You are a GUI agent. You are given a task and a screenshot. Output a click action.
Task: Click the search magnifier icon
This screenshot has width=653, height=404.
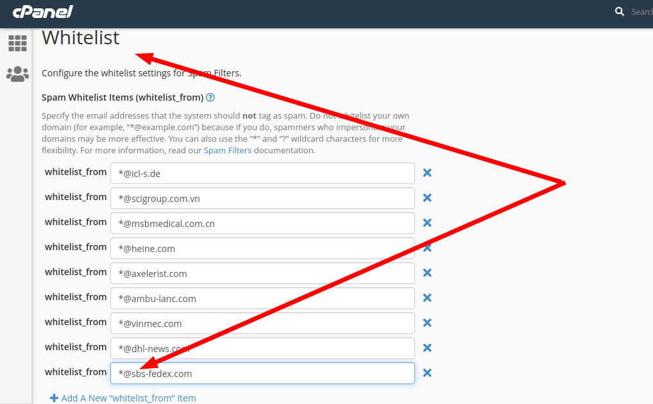click(620, 12)
